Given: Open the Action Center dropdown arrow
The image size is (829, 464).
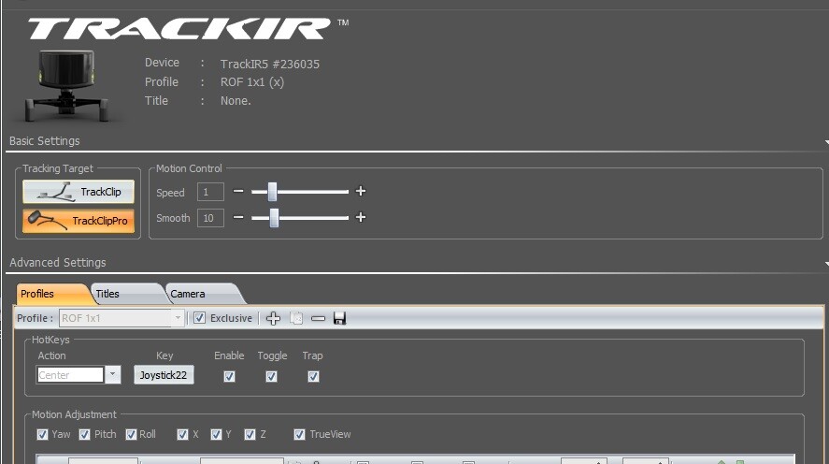Looking at the screenshot, I should [x=112, y=374].
